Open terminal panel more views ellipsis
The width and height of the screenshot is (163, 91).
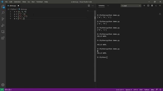click(108, 6)
